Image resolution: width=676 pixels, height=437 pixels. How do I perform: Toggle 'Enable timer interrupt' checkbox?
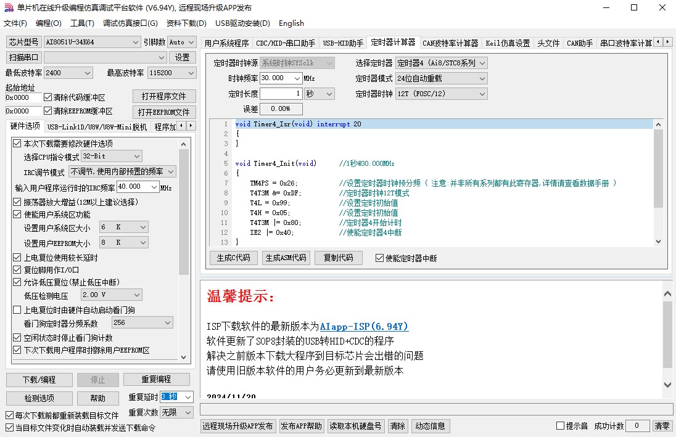click(x=379, y=258)
